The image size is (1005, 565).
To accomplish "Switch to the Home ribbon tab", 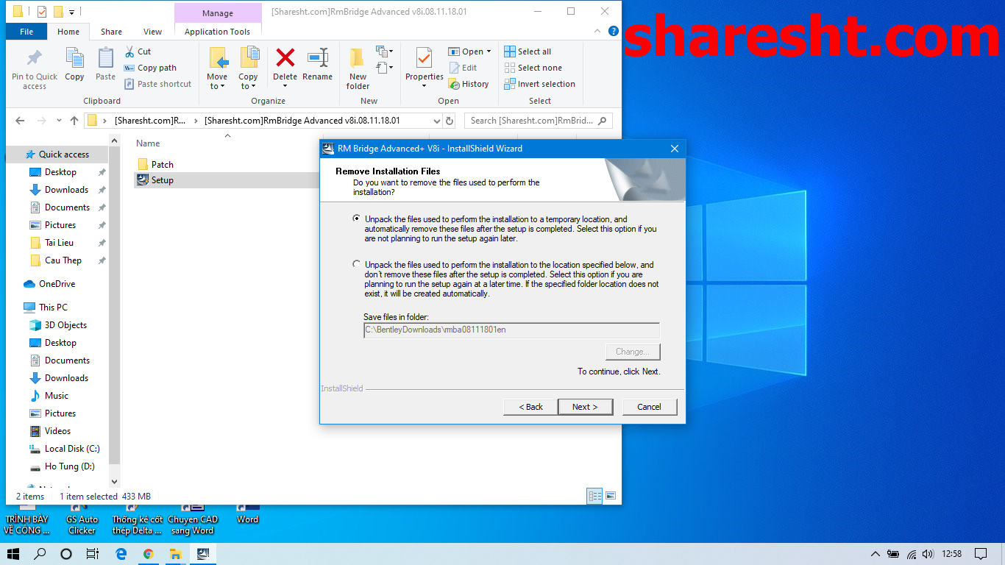I will pyautogui.click(x=68, y=32).
